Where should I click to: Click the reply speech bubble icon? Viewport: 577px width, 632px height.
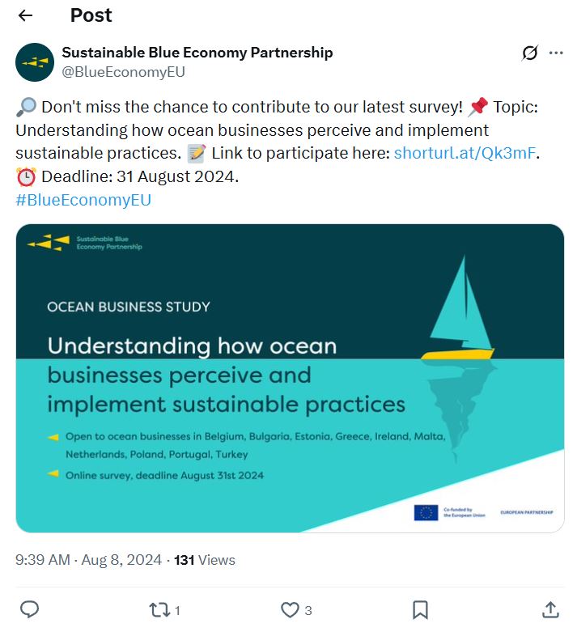pos(29,609)
